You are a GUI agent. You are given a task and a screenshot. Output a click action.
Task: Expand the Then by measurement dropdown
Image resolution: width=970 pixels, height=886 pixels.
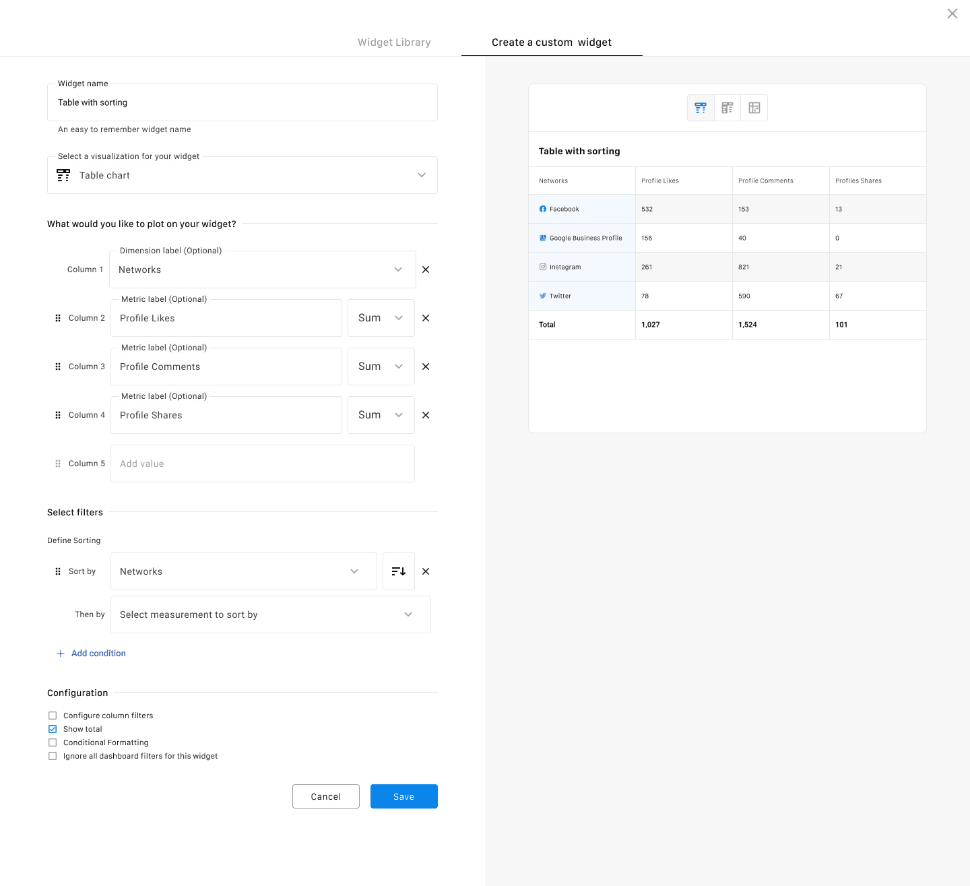tap(270, 614)
